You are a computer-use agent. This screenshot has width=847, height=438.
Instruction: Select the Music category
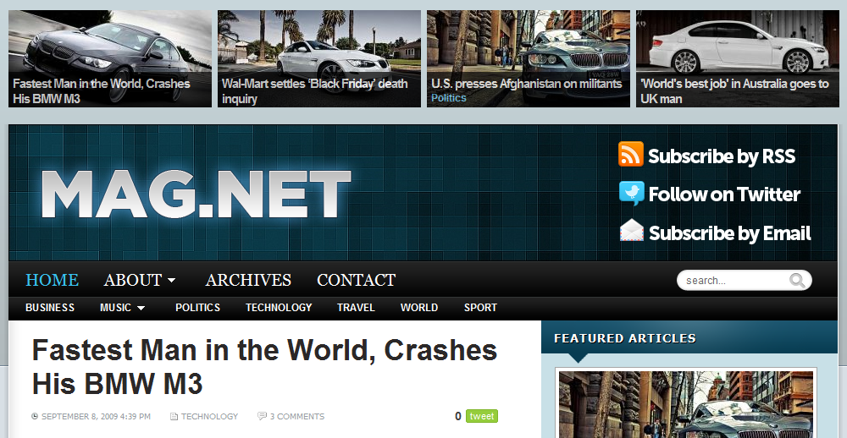click(115, 308)
